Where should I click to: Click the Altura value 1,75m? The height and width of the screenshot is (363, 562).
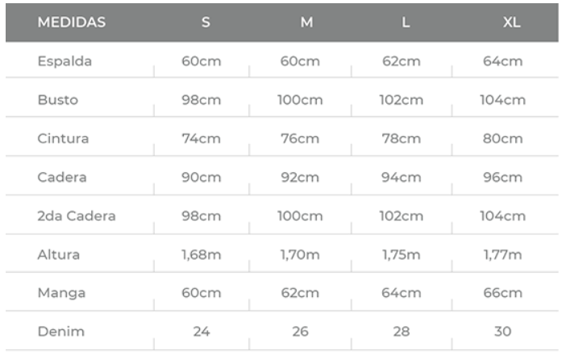pos(401,254)
